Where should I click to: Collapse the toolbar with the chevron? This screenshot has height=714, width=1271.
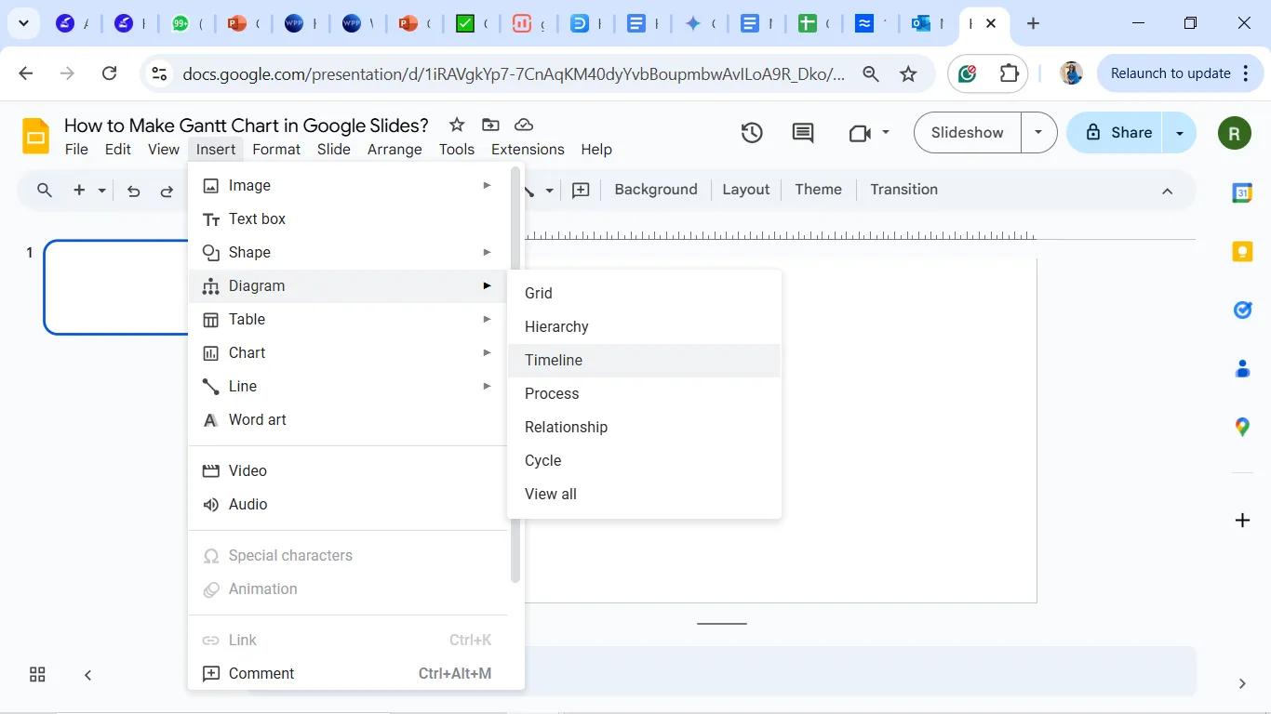(x=1167, y=191)
